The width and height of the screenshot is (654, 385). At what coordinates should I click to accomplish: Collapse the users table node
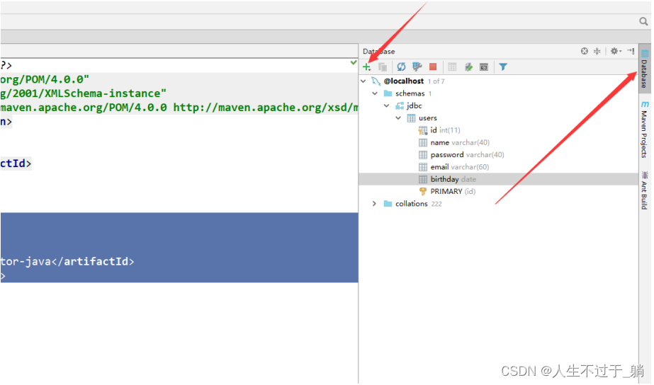(x=398, y=118)
